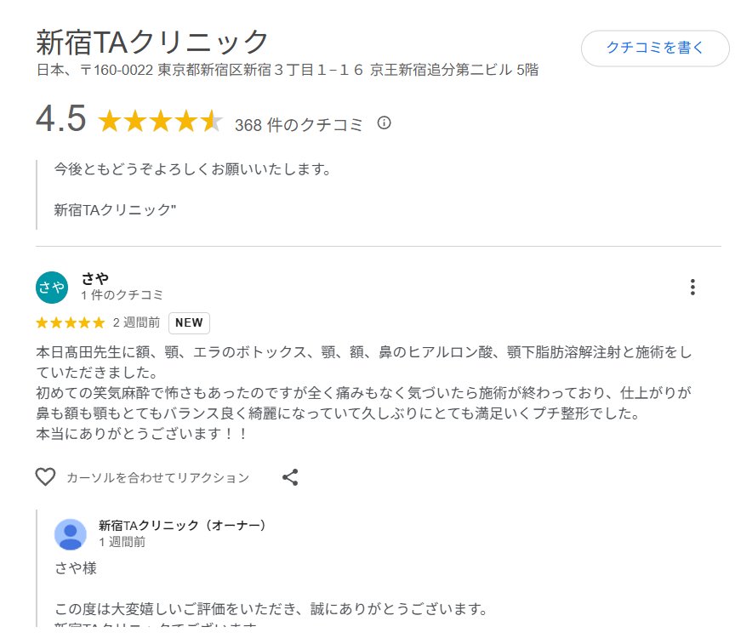Screen dimensions: 735x644
Task: Click the 1 週間前 owner reply timestamp
Action: tap(122, 542)
